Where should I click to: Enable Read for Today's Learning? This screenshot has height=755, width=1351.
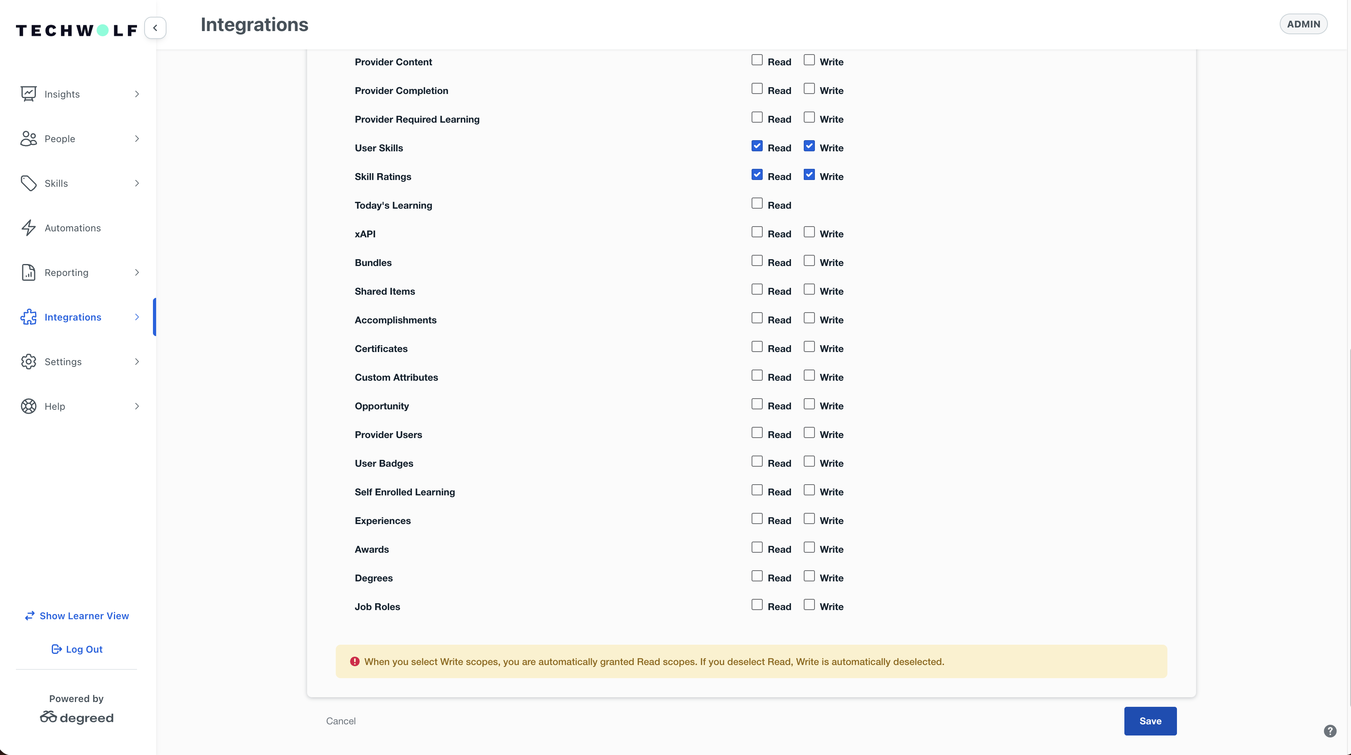[756, 203]
